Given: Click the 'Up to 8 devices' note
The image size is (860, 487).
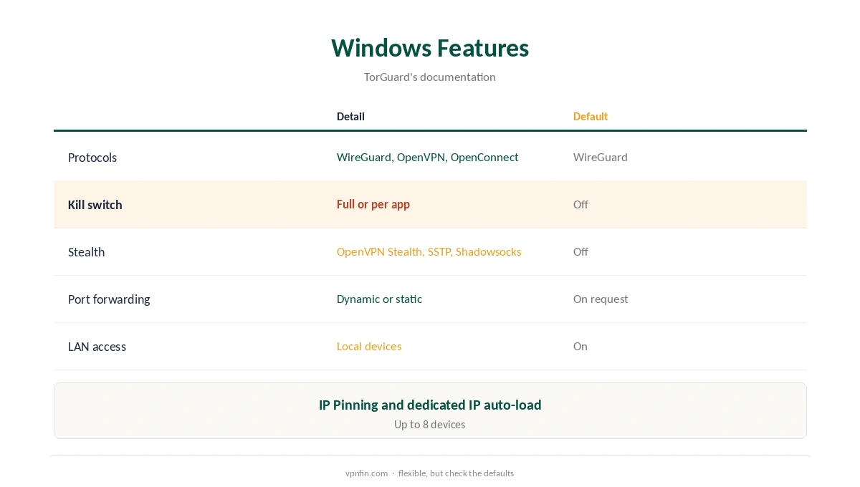Looking at the screenshot, I should (430, 425).
